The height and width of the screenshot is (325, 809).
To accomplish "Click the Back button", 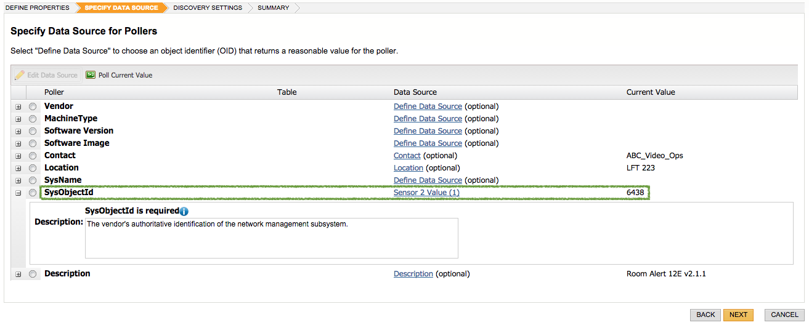I will click(x=705, y=315).
